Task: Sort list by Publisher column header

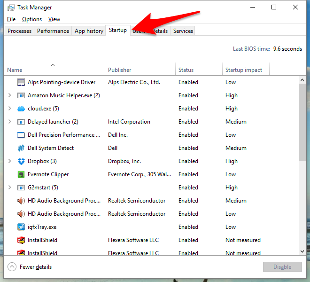Action: [120, 70]
